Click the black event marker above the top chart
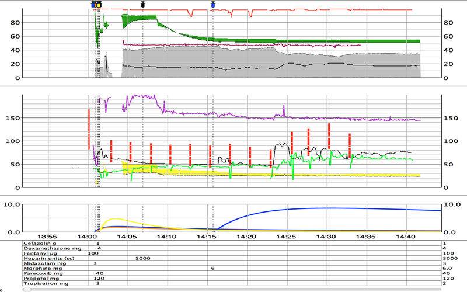The image size is (467, 292). 143,4
